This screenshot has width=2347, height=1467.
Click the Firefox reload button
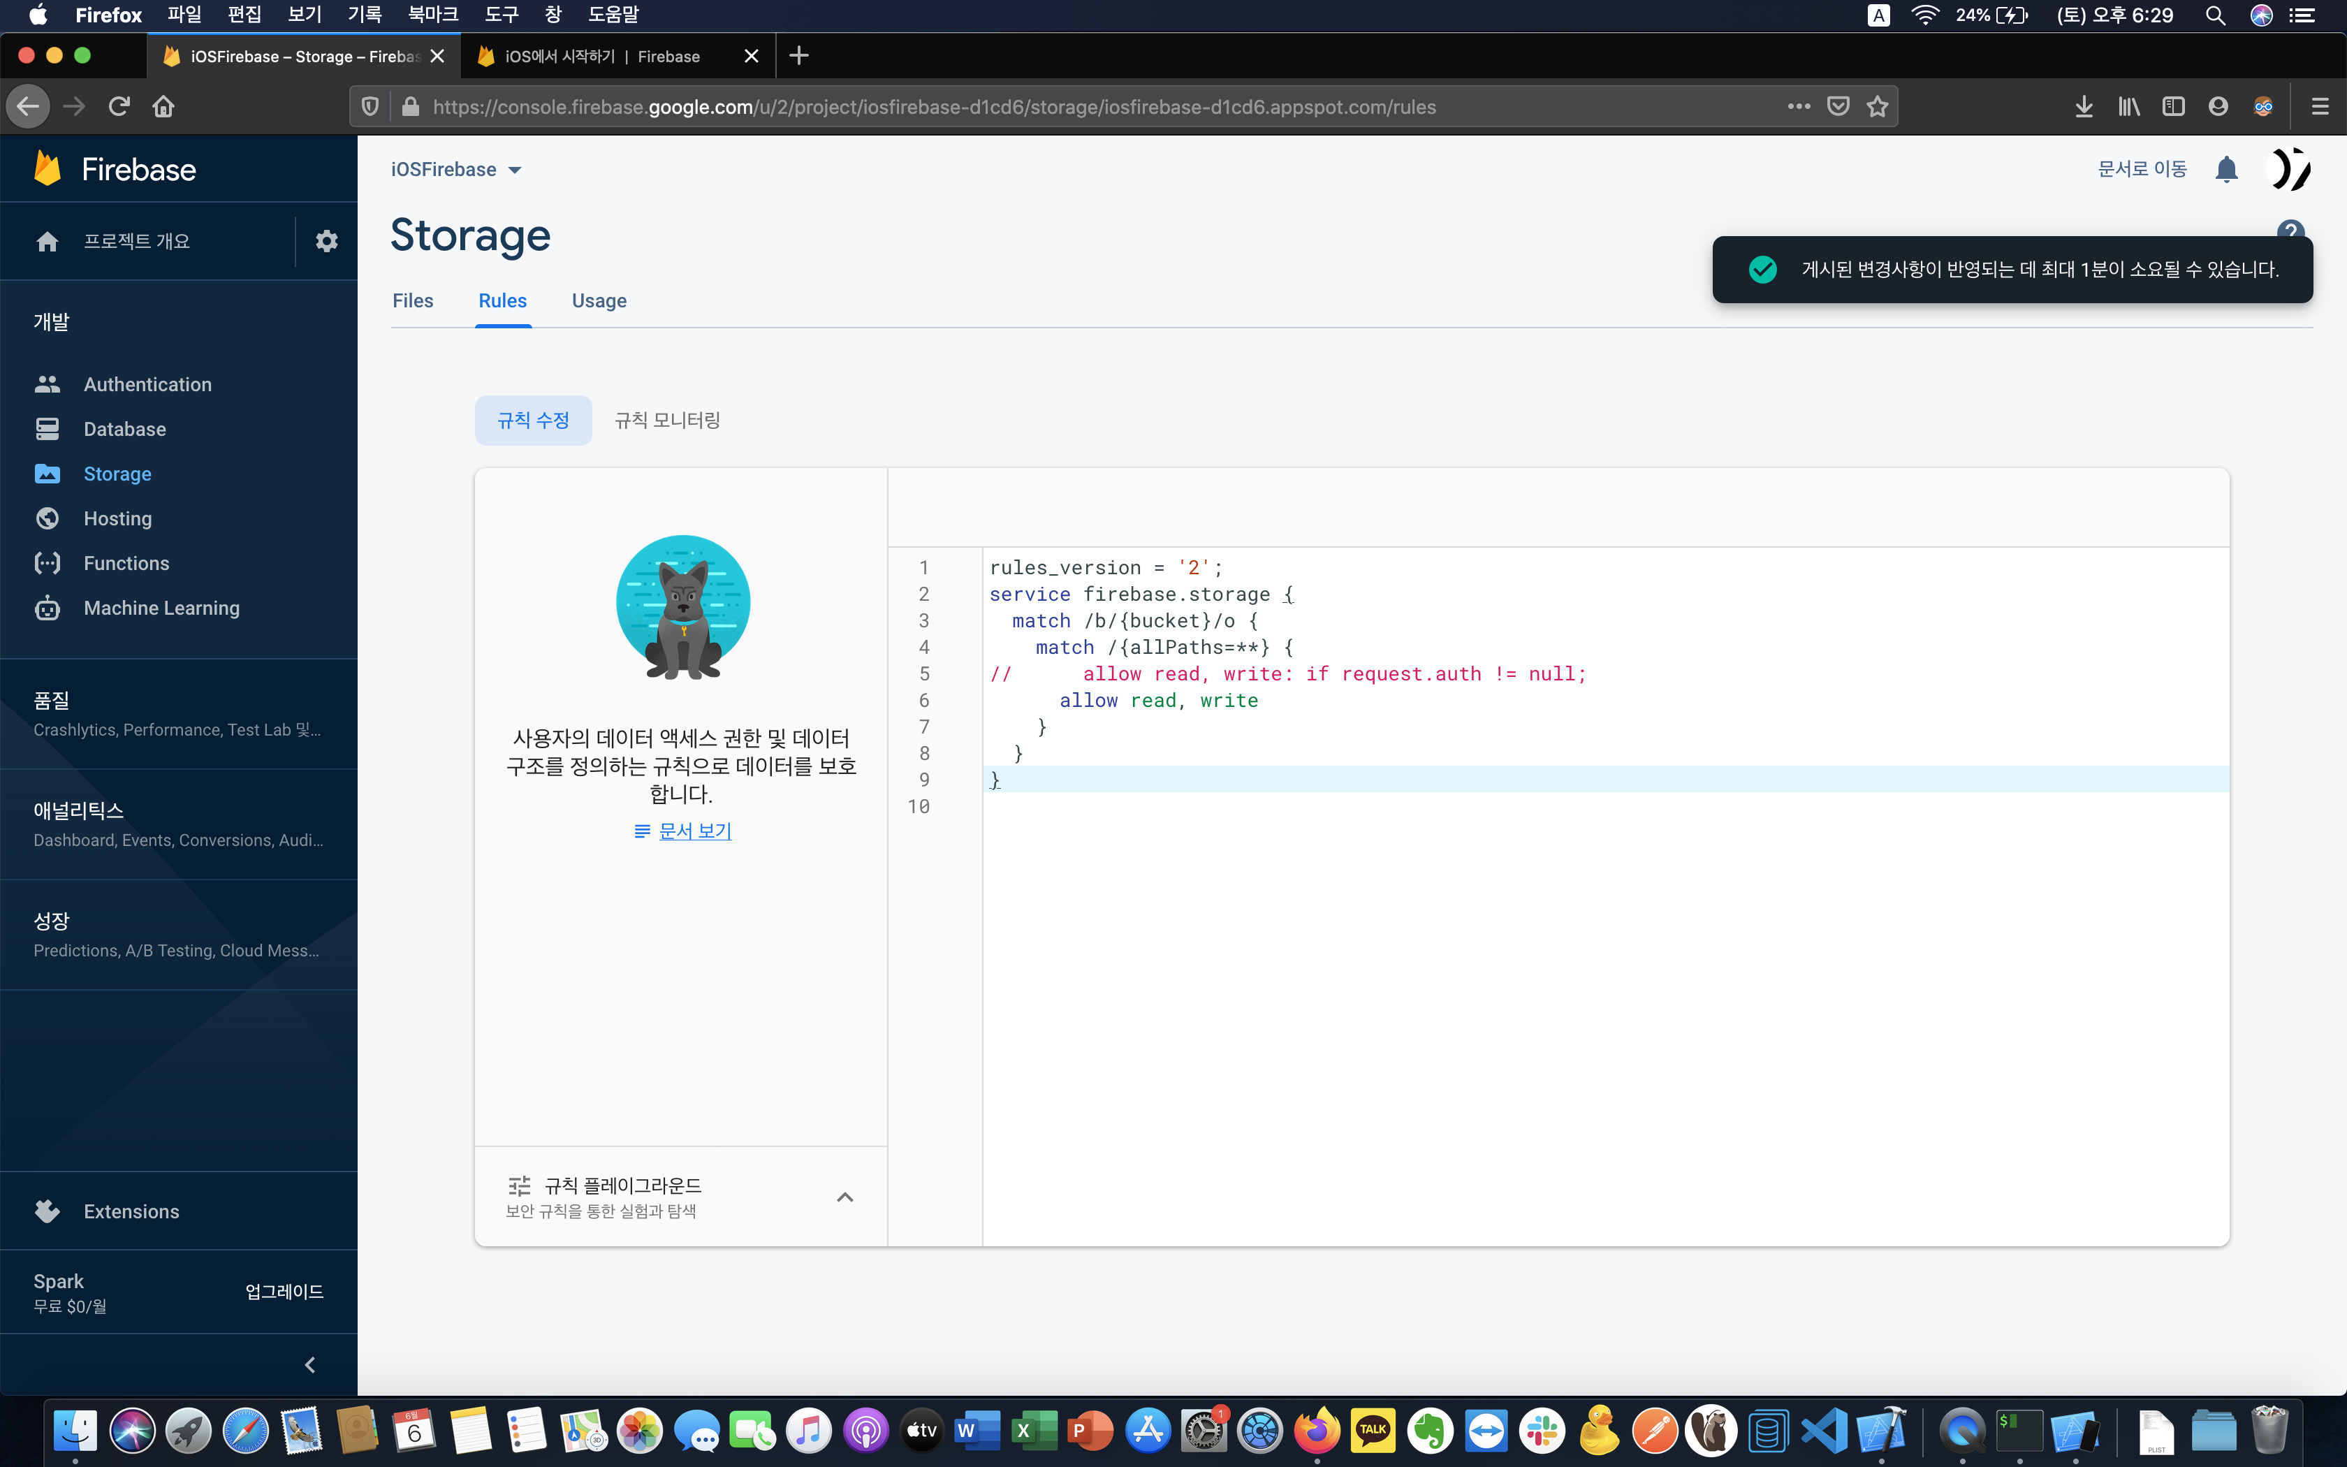click(119, 107)
